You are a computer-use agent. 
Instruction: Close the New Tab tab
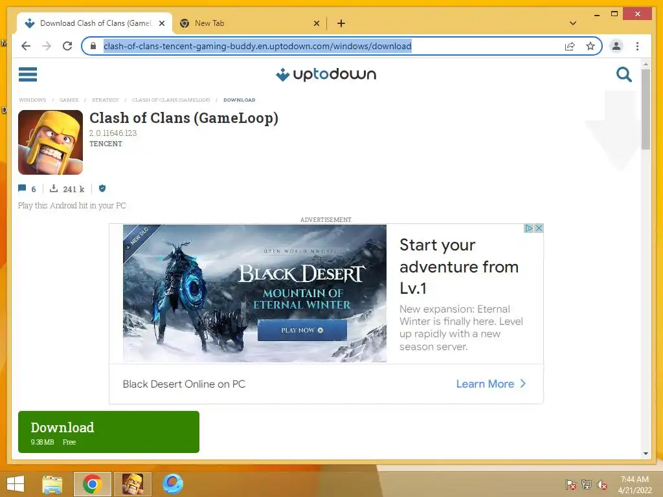(316, 23)
